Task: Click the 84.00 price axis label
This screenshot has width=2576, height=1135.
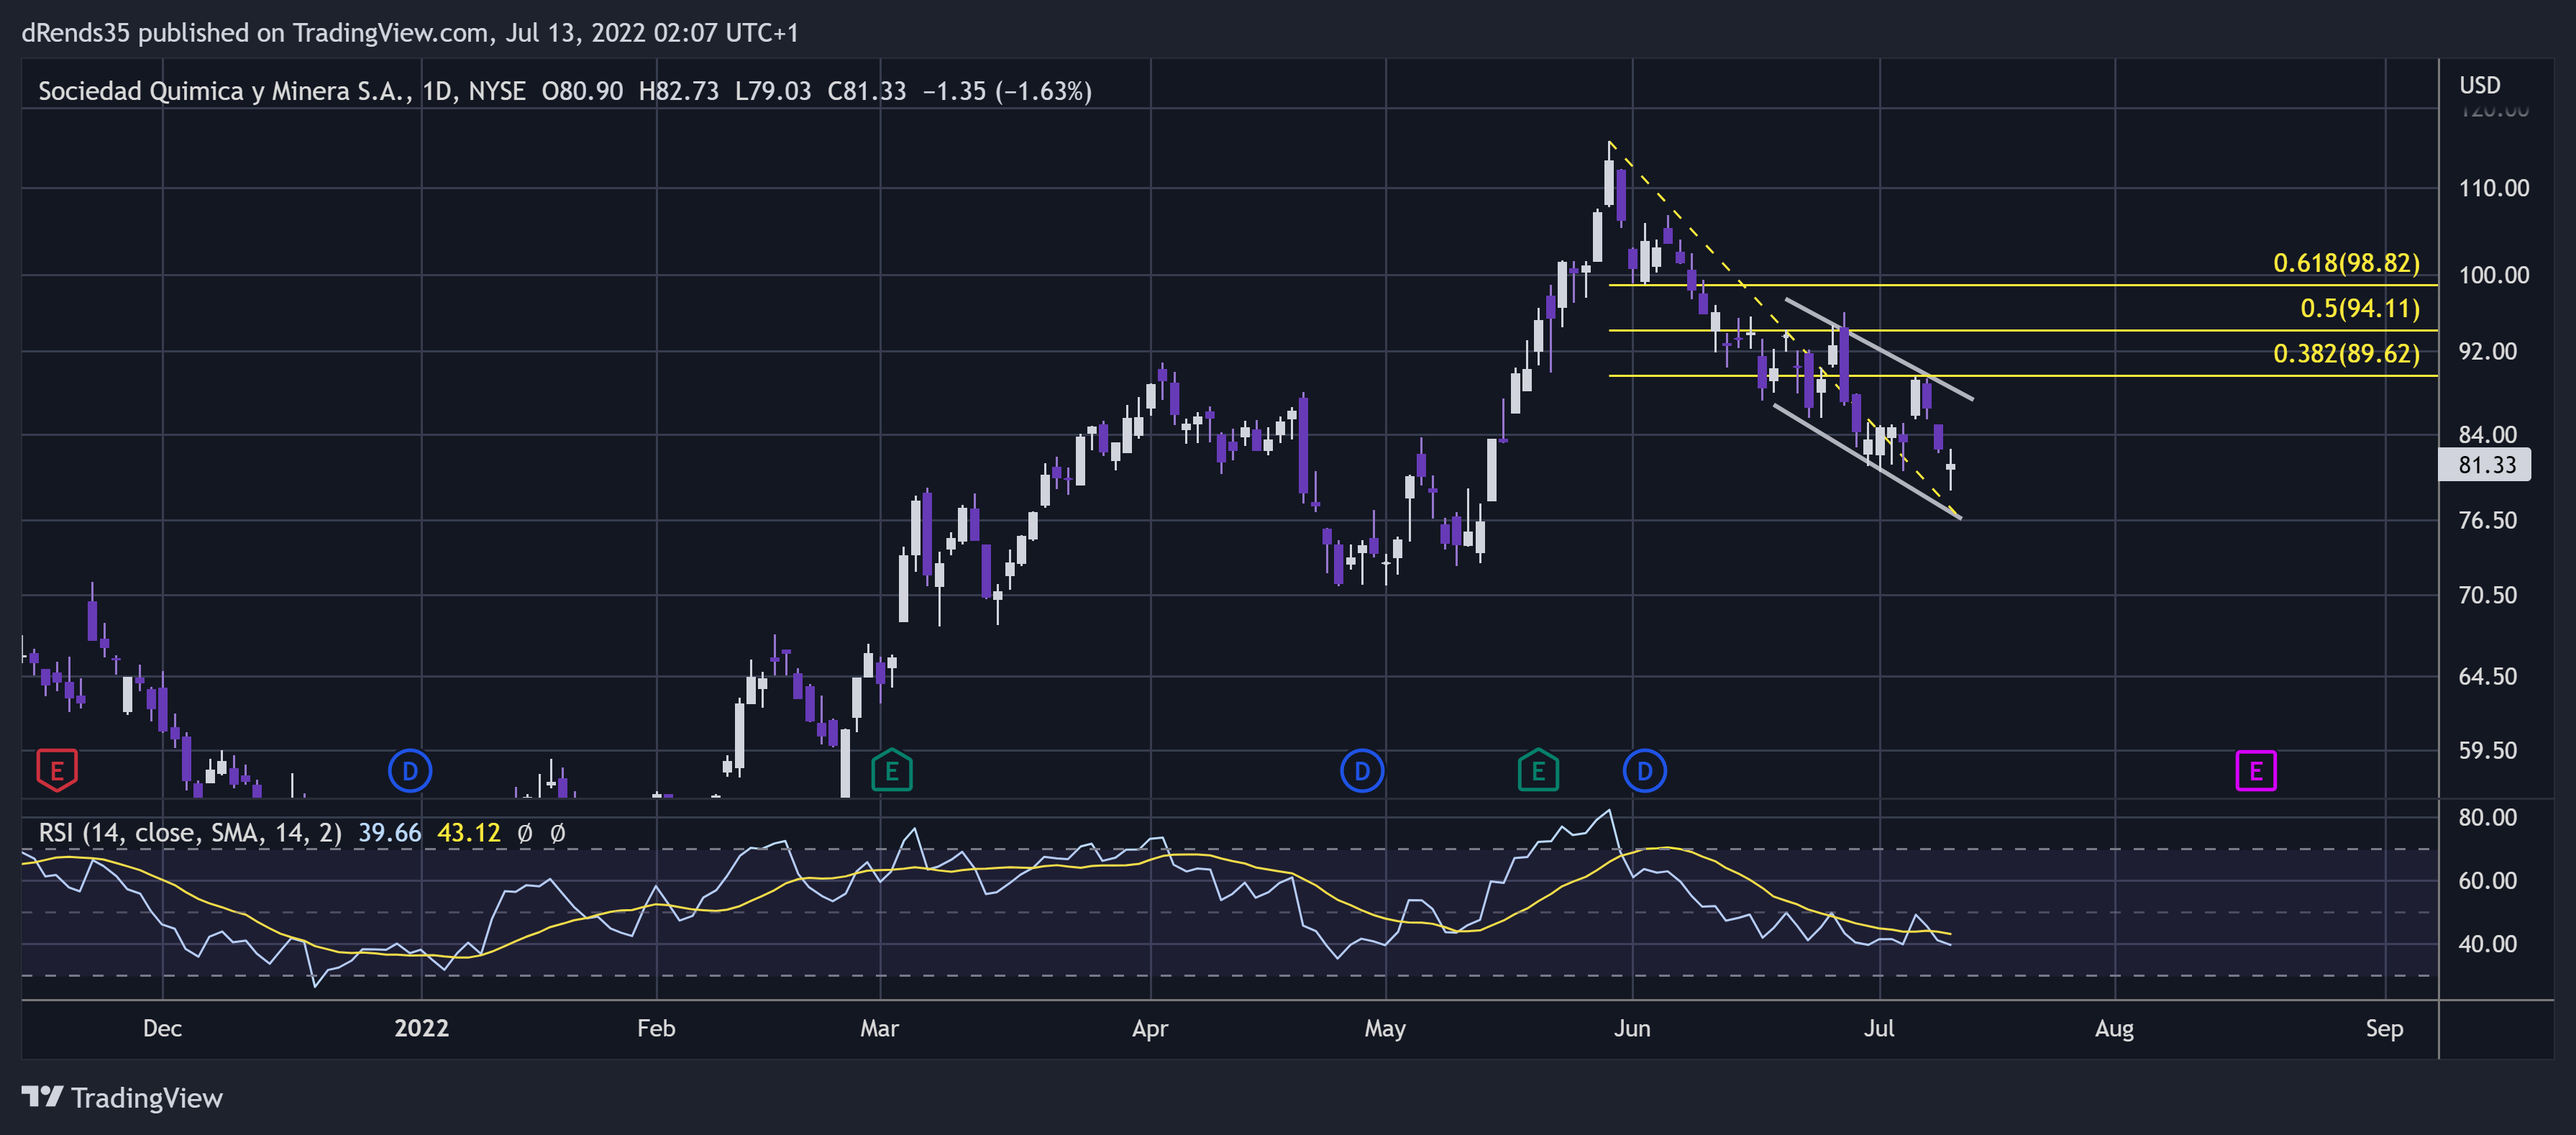Action: click(x=2488, y=434)
